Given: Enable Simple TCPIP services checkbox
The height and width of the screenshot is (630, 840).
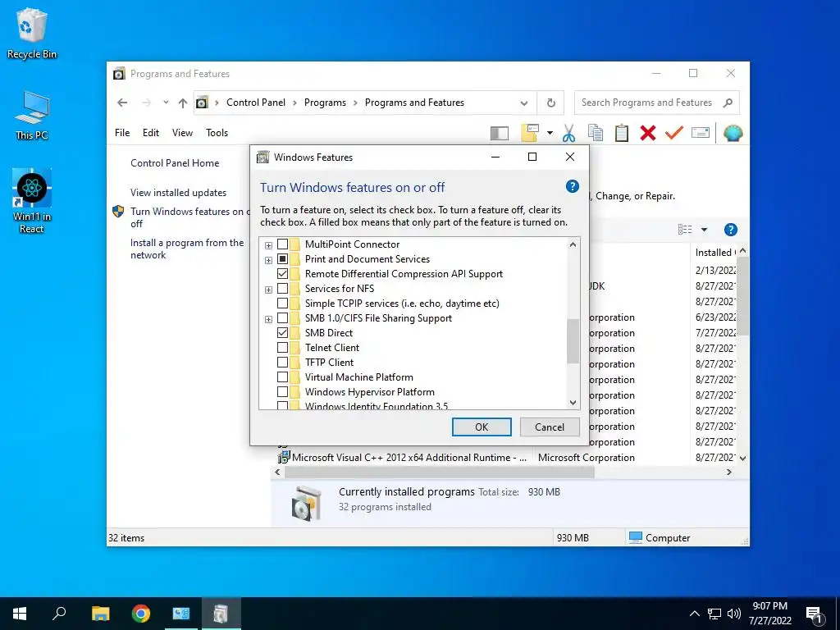Looking at the screenshot, I should (282, 304).
